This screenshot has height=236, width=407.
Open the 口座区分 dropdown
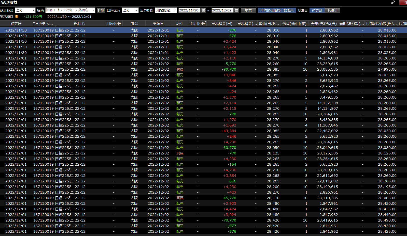click(x=130, y=10)
